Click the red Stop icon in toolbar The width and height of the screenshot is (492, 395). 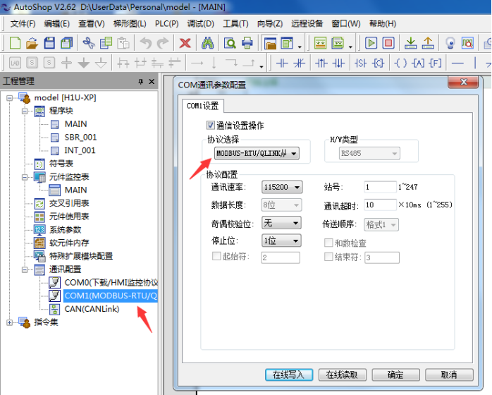pos(388,43)
